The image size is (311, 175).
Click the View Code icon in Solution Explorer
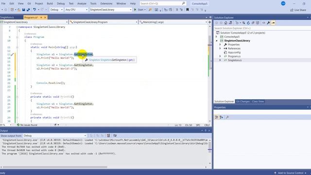263,23
